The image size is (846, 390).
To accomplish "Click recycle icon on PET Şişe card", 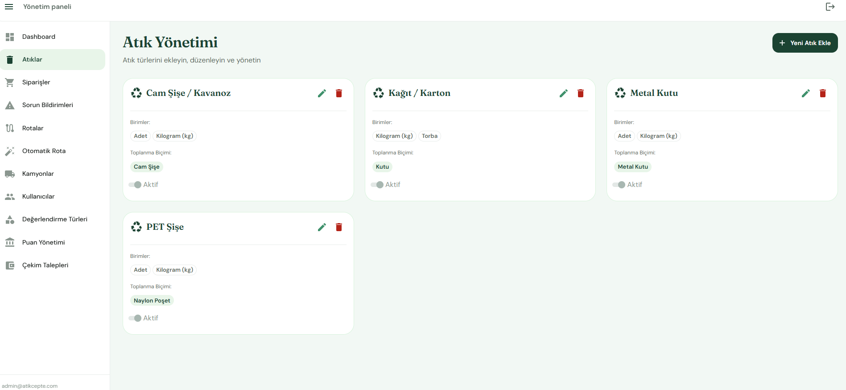I will [x=136, y=227].
